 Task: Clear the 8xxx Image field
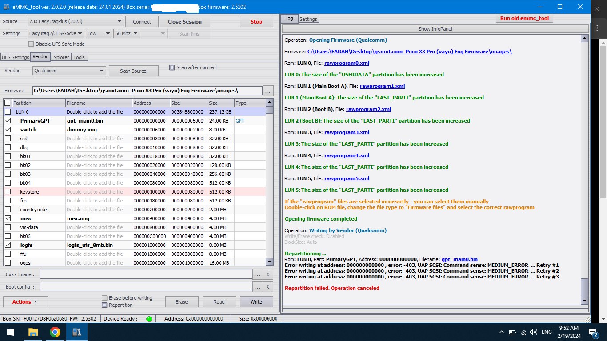268,274
